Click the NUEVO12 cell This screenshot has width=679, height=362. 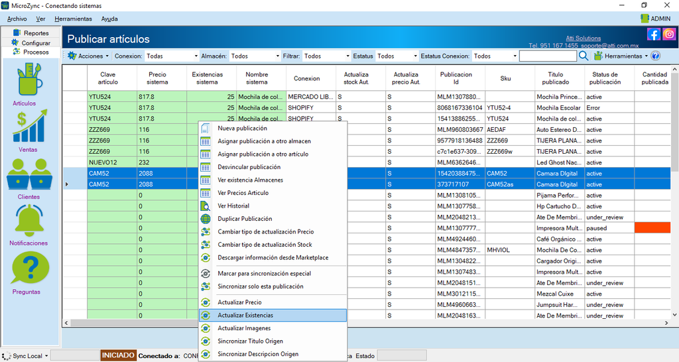[112, 162]
